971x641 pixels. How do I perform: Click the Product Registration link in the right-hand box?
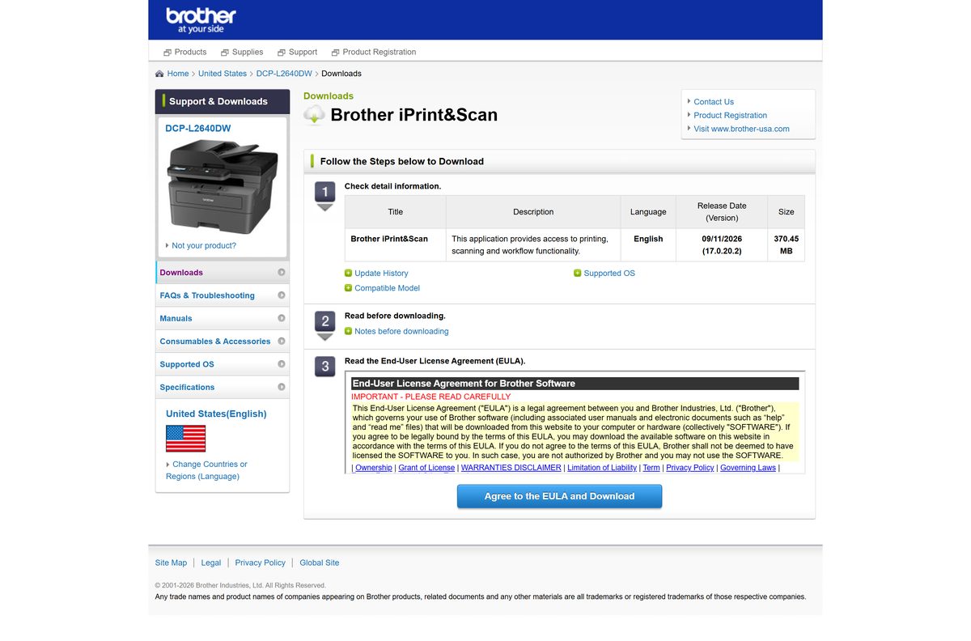point(730,115)
